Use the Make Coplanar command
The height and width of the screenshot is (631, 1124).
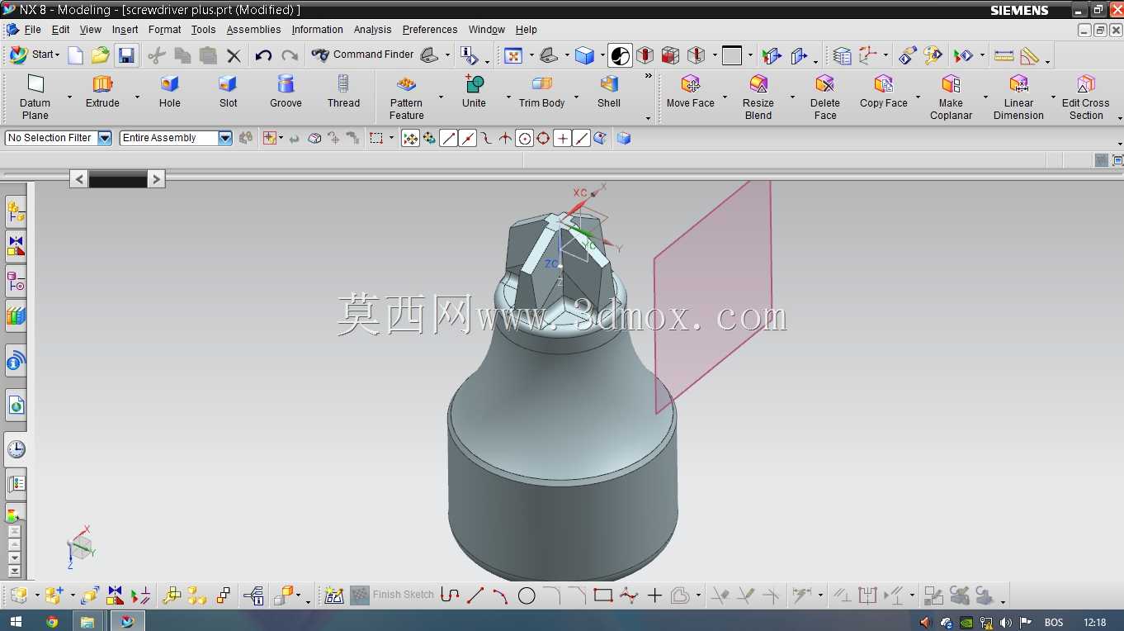[x=951, y=97]
